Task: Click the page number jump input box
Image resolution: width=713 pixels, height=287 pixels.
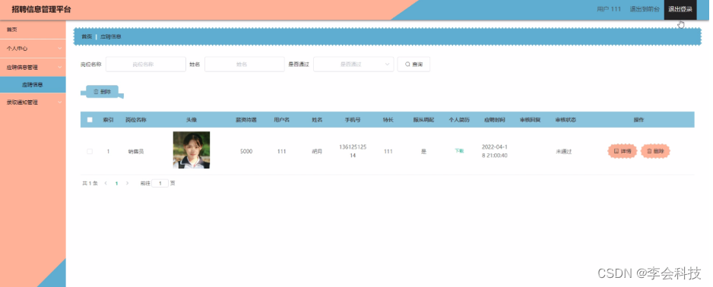Action: tap(160, 184)
